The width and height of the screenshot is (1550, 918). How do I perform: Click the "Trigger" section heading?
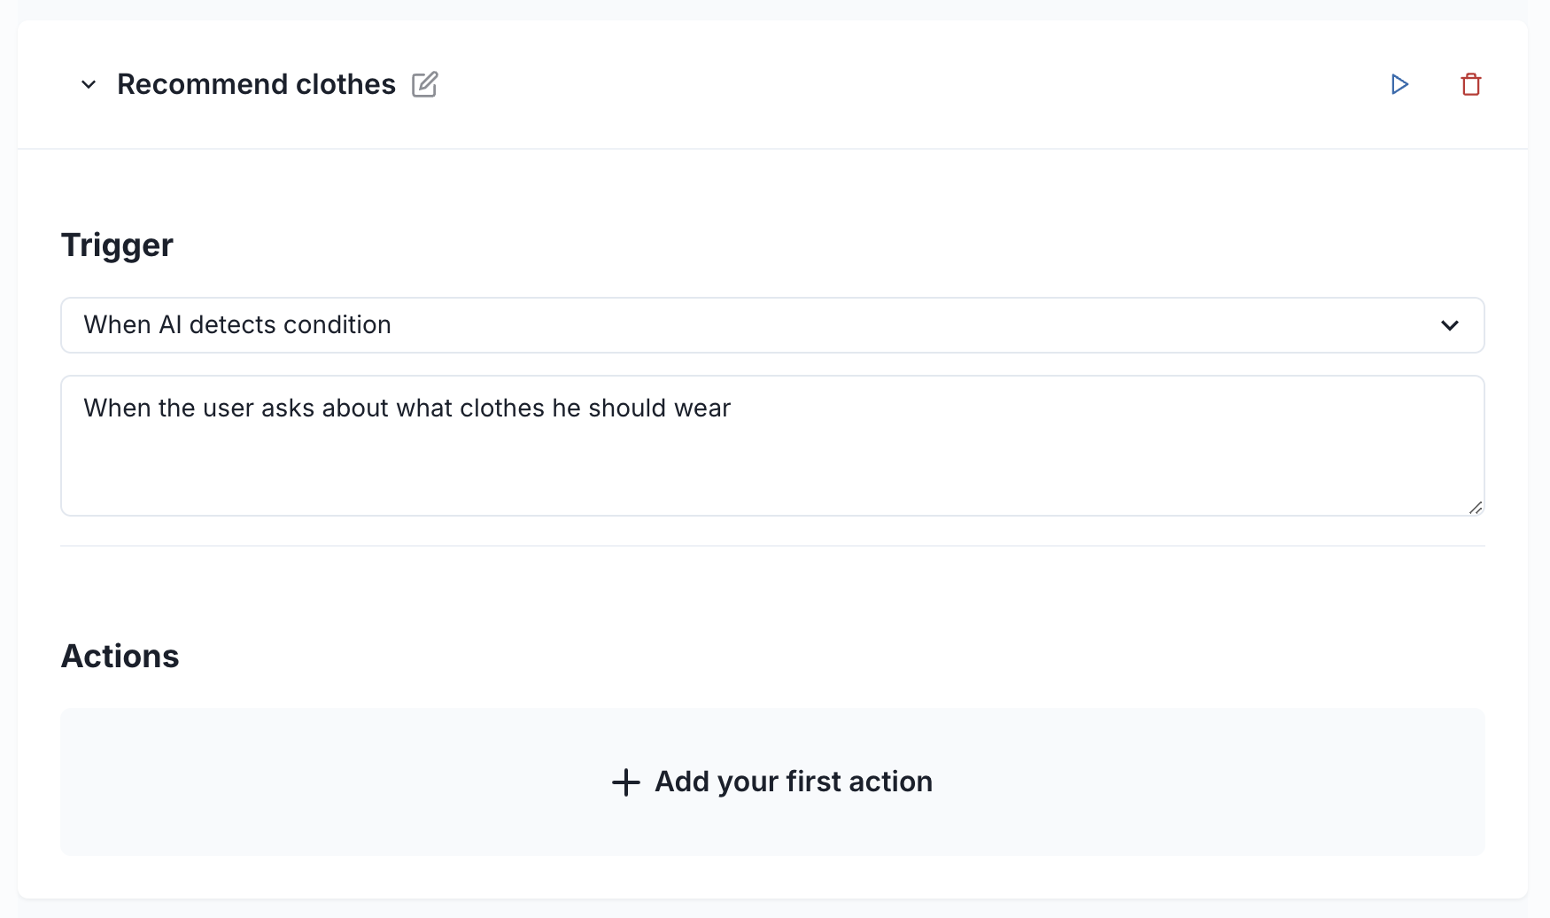[x=117, y=245]
